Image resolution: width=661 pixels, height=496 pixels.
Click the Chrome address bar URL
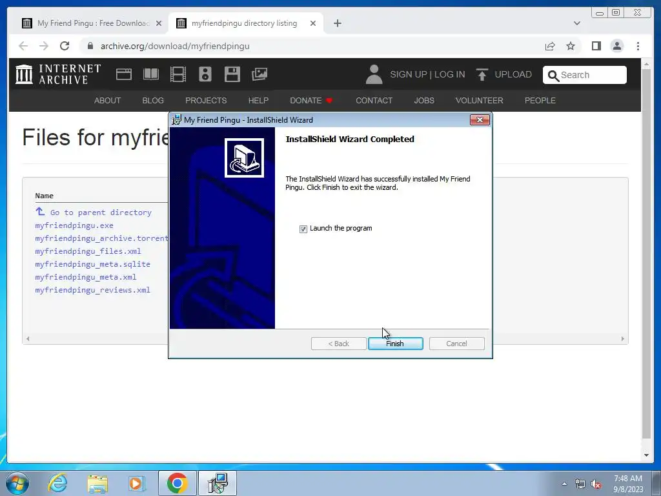click(175, 46)
